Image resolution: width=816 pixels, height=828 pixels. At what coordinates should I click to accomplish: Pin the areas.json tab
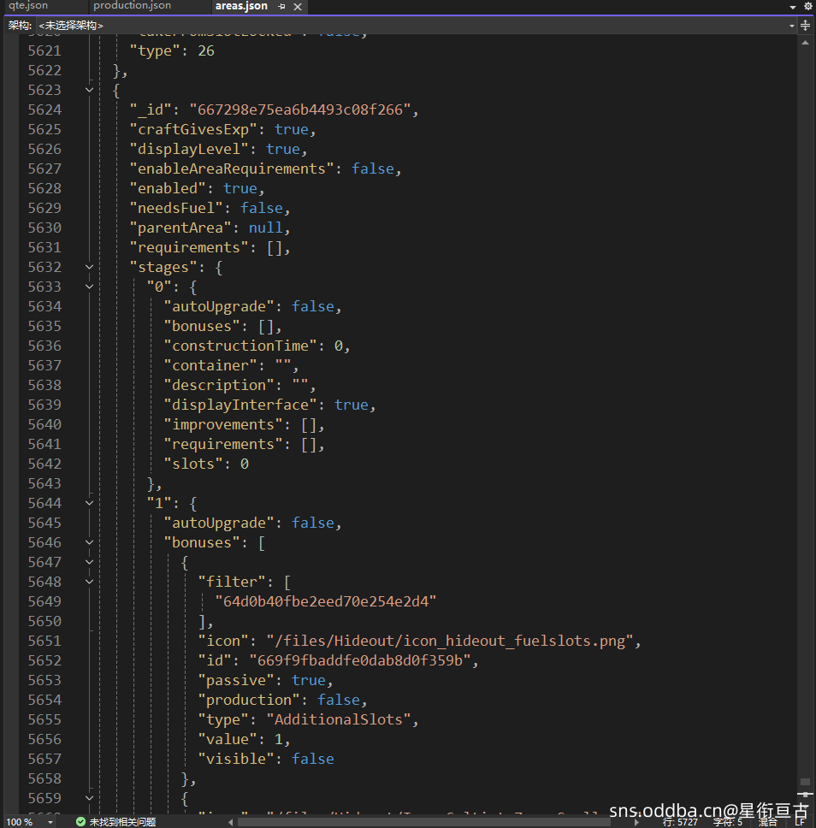[x=281, y=7]
